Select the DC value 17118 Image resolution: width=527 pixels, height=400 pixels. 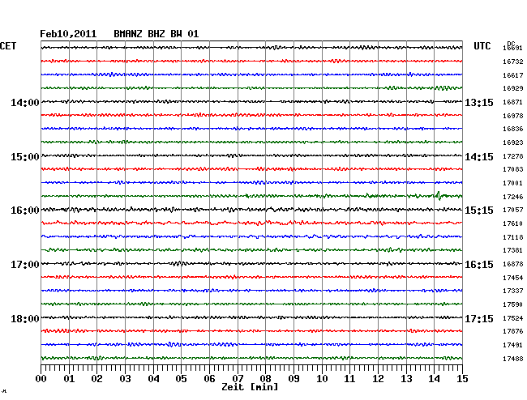click(513, 237)
